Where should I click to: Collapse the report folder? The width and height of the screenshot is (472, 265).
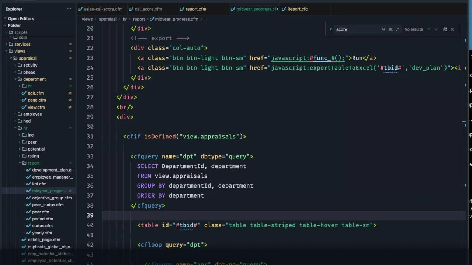tap(34, 163)
